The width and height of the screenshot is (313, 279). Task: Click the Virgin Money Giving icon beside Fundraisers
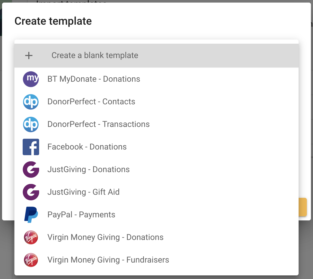(31, 260)
